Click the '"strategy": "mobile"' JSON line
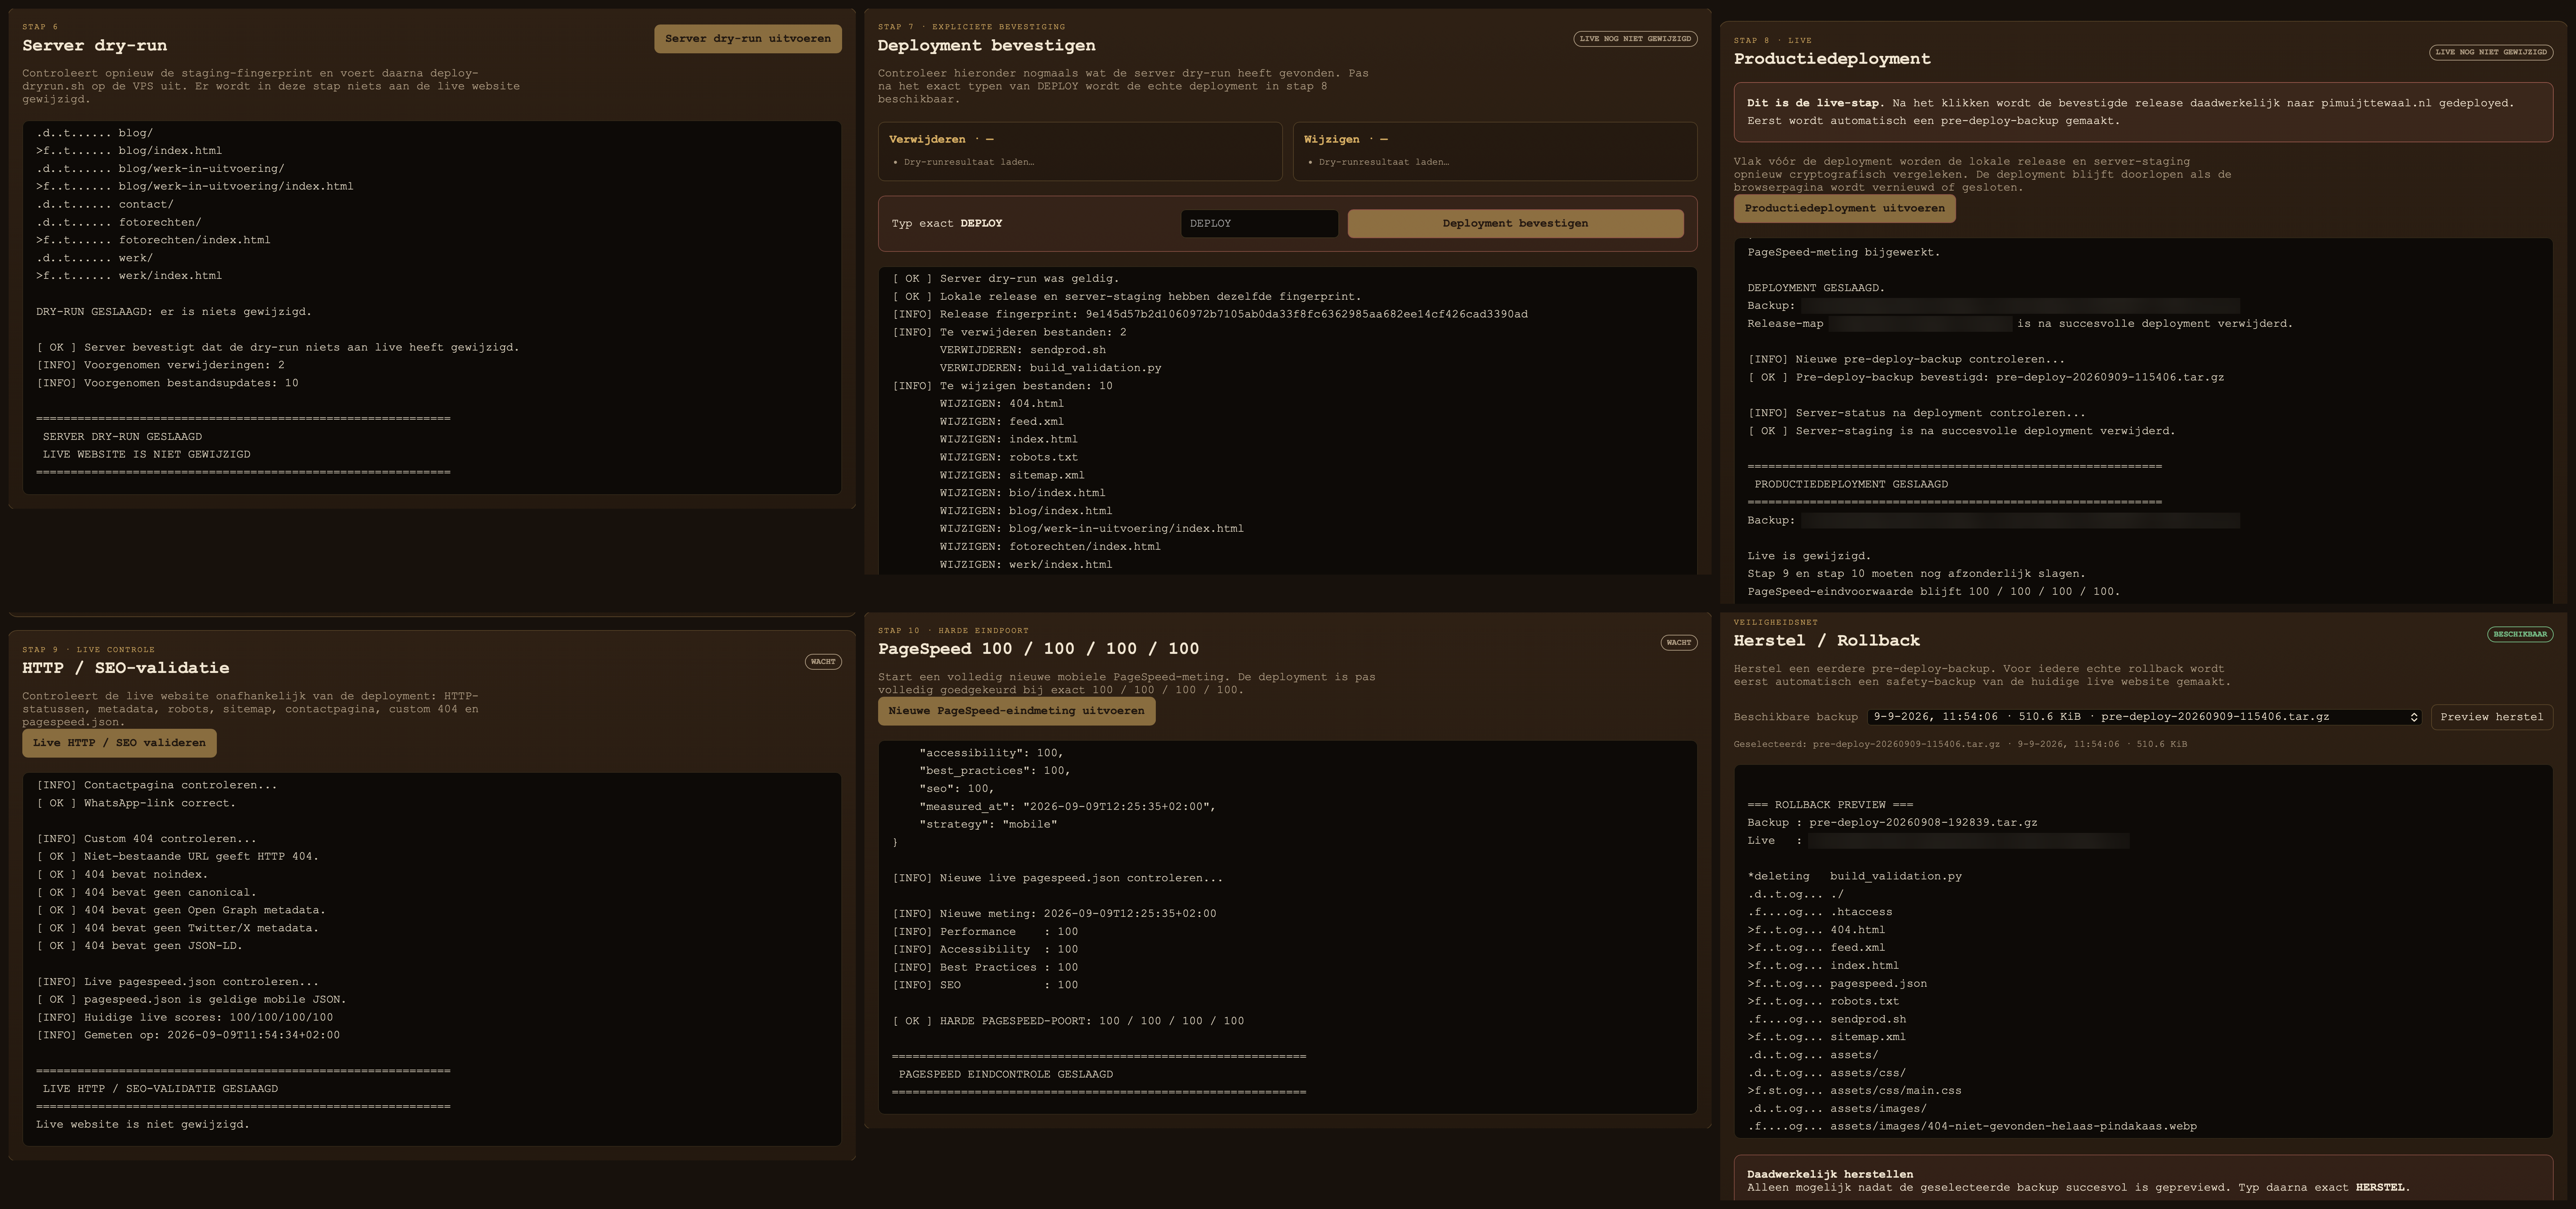This screenshot has height=1209, width=2576. [x=988, y=825]
